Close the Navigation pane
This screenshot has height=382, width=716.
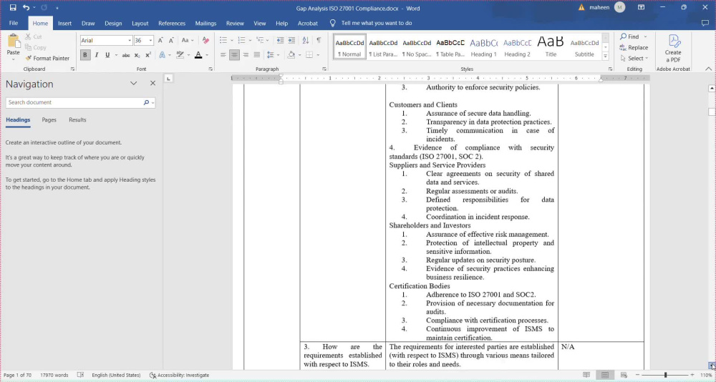click(153, 84)
